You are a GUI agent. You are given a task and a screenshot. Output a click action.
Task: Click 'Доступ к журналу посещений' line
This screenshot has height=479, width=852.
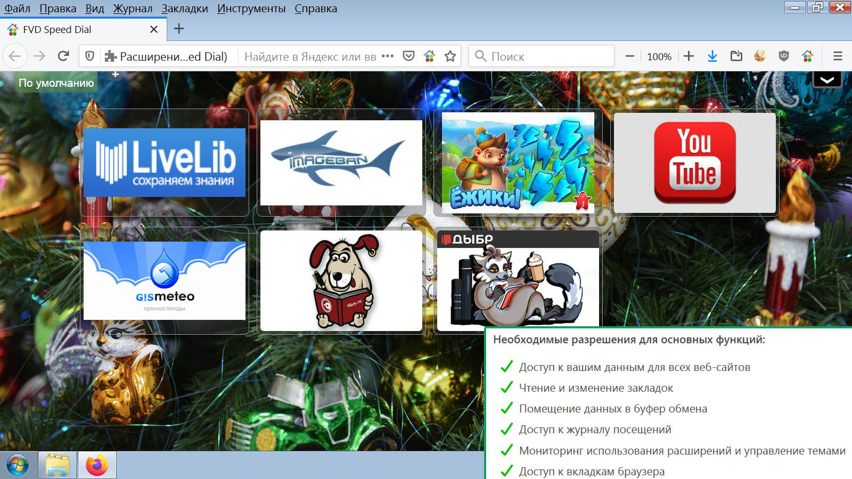tap(595, 430)
